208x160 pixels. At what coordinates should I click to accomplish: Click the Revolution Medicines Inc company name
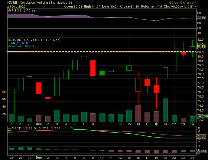click(37, 2)
